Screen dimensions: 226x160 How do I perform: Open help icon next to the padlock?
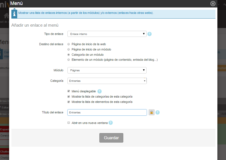pos(157,113)
